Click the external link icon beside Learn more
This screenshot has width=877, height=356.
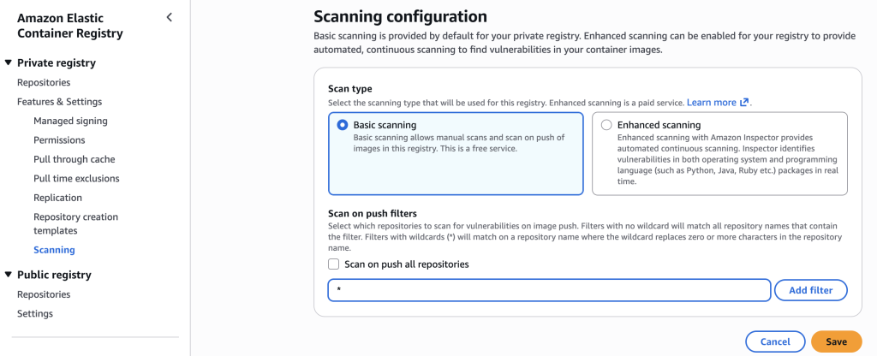(x=744, y=103)
